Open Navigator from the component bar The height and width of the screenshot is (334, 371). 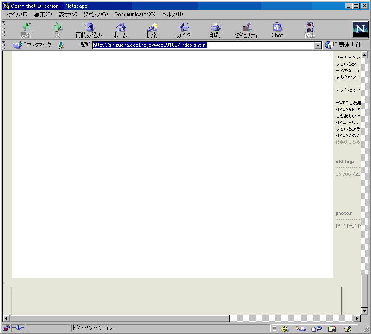[x=285, y=328]
